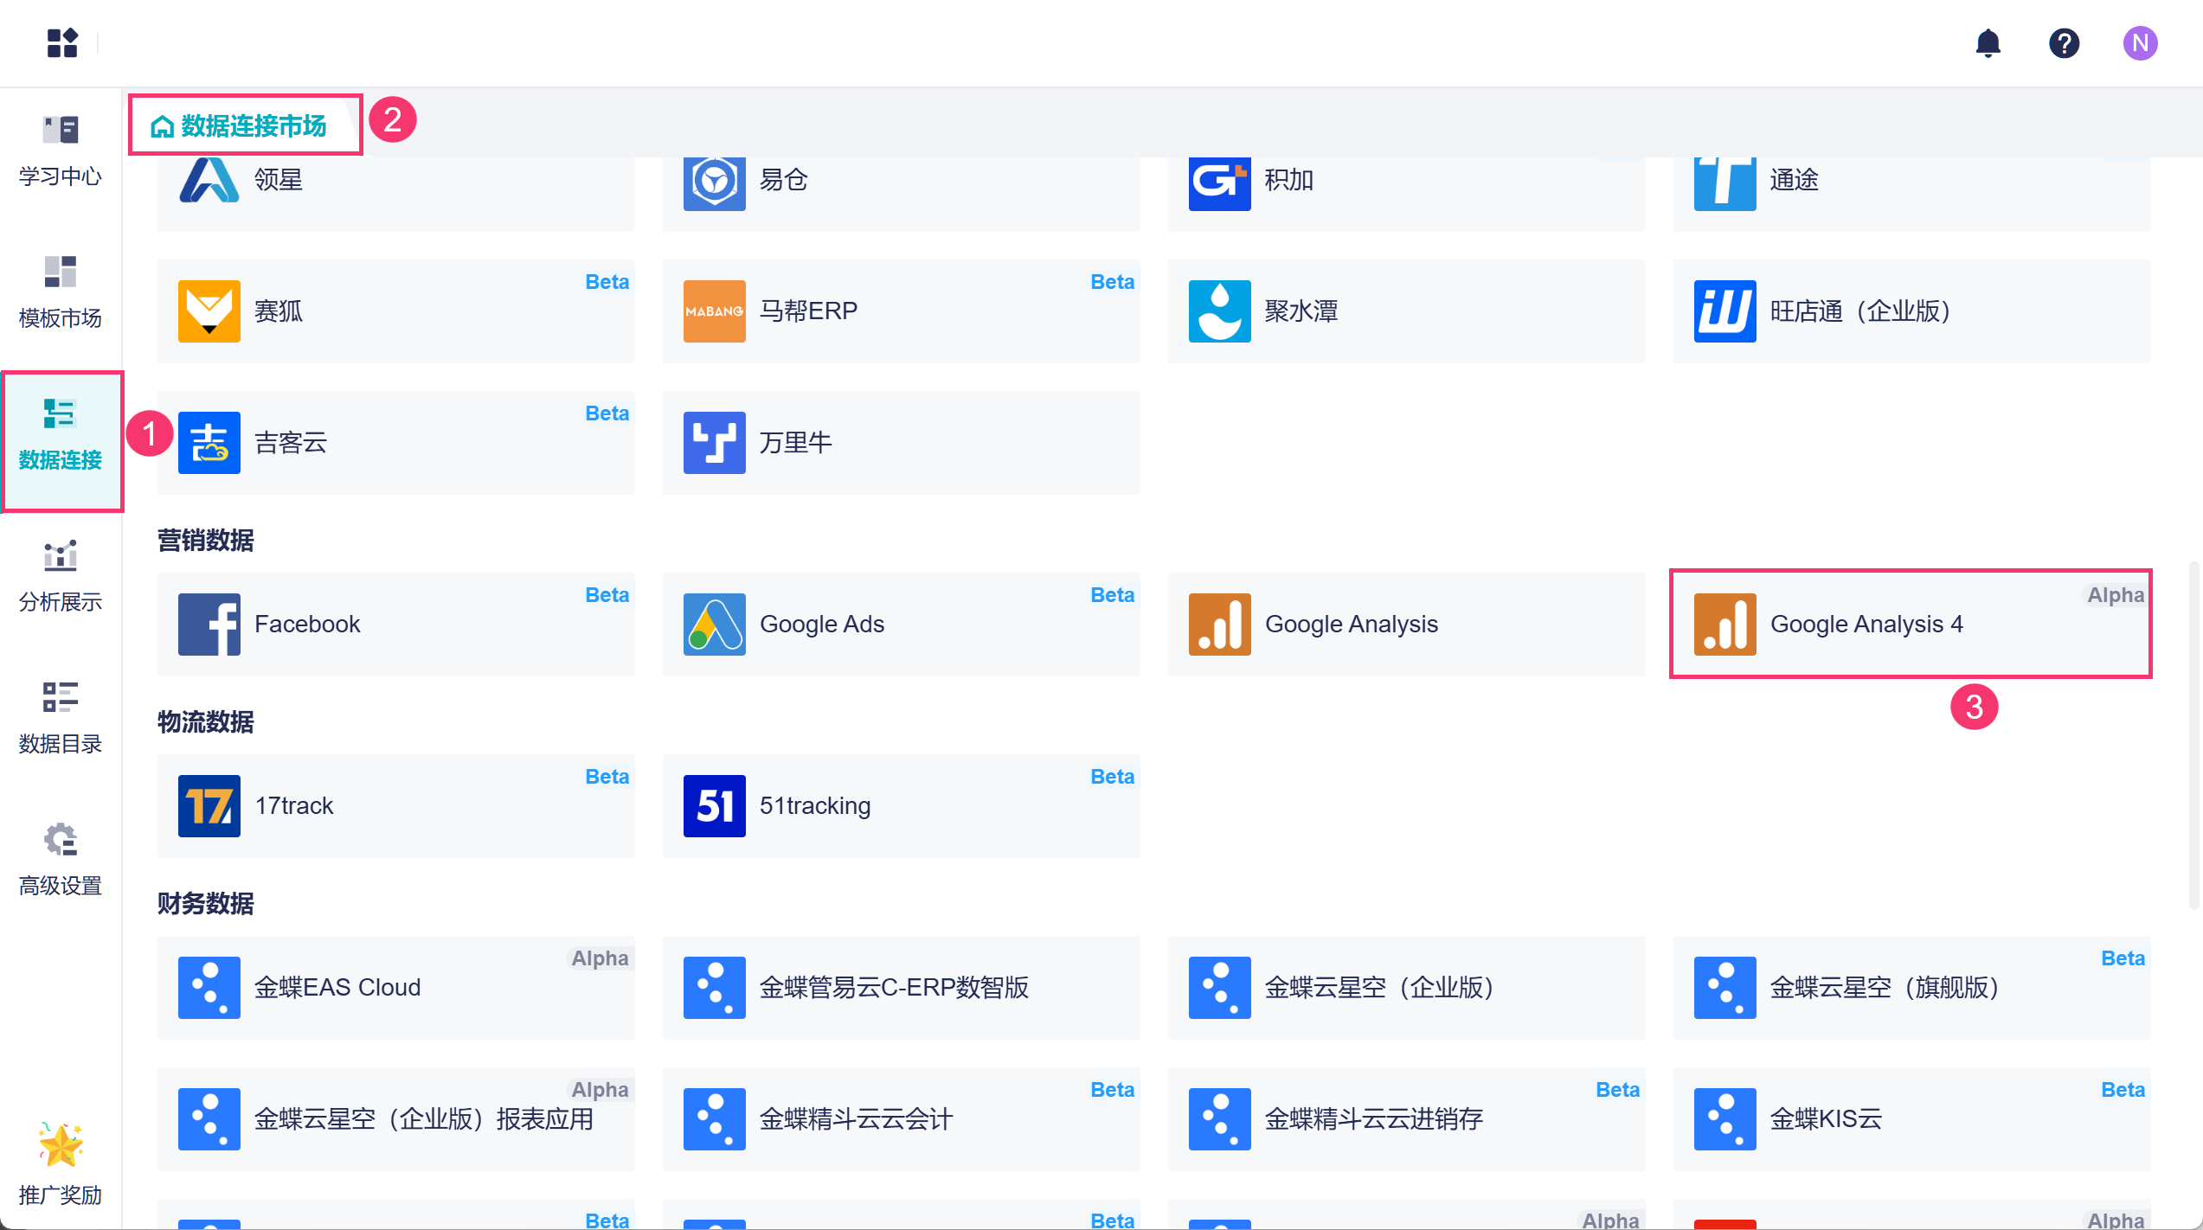Screen dimensions: 2203x1230
Task: Open the Google Ads connector label
Action: (822, 625)
